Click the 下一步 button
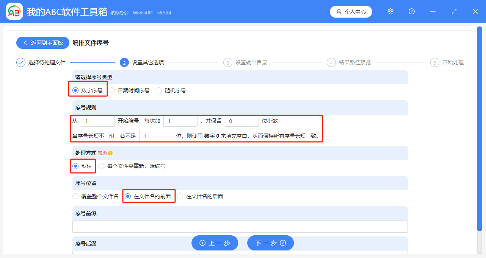The image size is (486, 258). pos(270,243)
